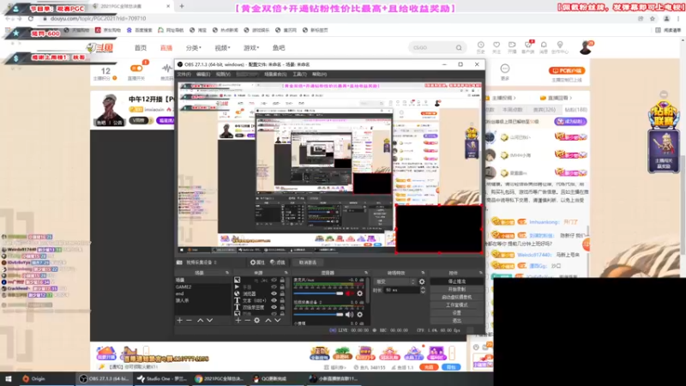
Task: Open Origin from taskbar
Action: 34,378
